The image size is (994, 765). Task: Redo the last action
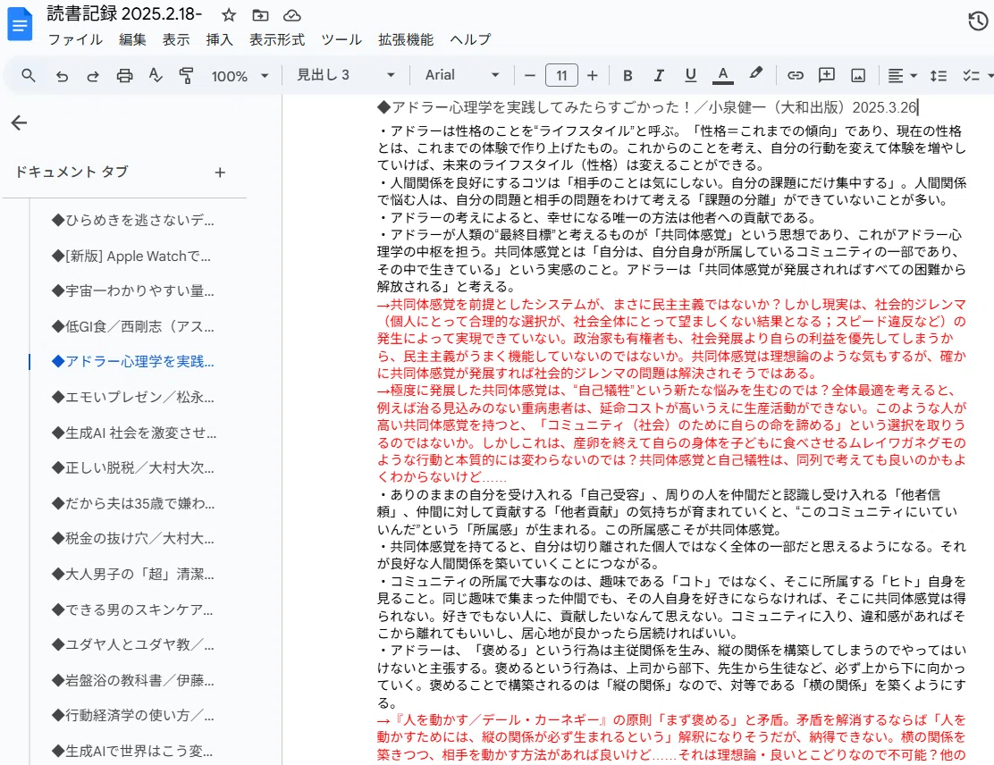click(x=93, y=76)
